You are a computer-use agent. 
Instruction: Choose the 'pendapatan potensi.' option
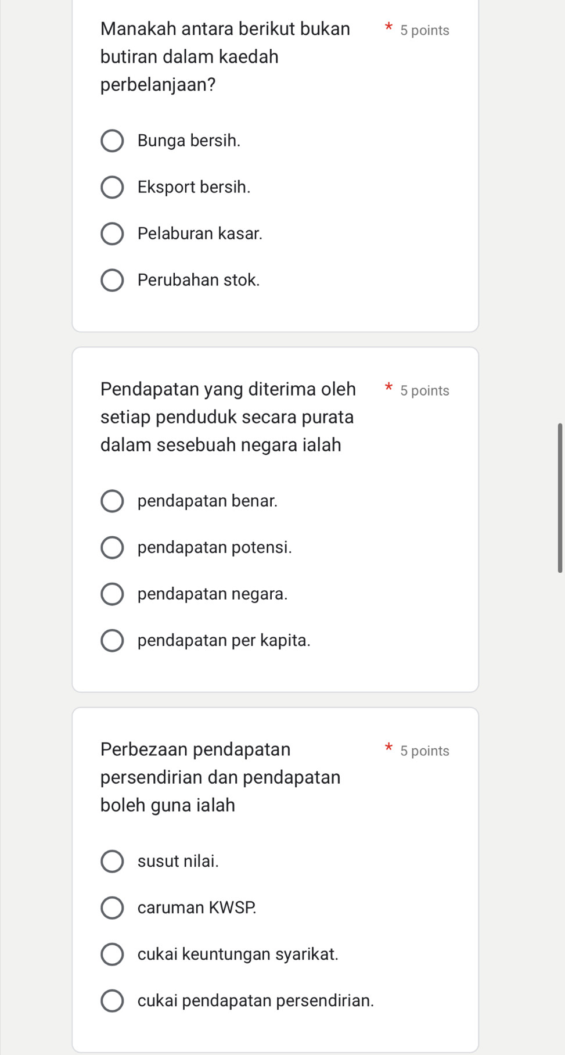(112, 547)
